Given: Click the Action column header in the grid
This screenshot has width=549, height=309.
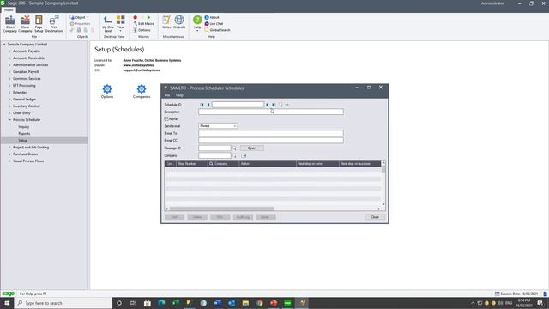Looking at the screenshot, I should pos(268,164).
